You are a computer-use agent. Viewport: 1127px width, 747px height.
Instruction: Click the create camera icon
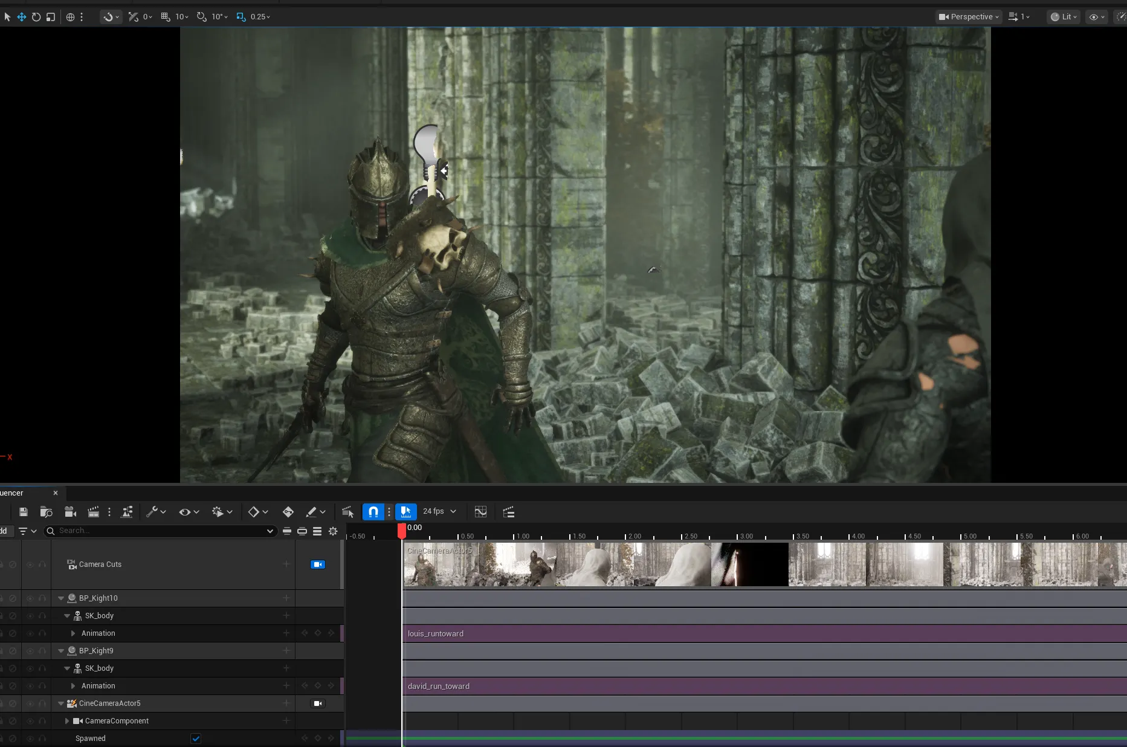click(70, 512)
